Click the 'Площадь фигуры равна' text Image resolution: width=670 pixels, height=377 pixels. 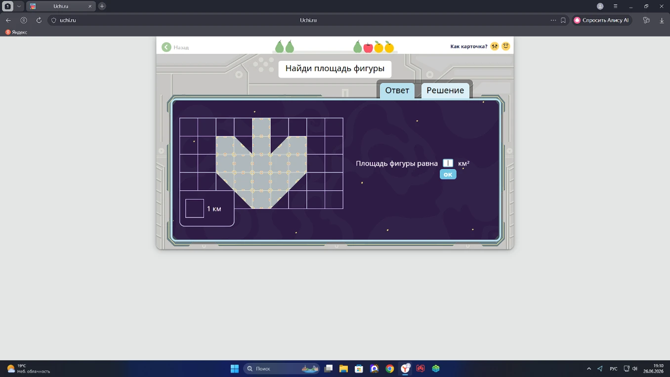pos(397,164)
